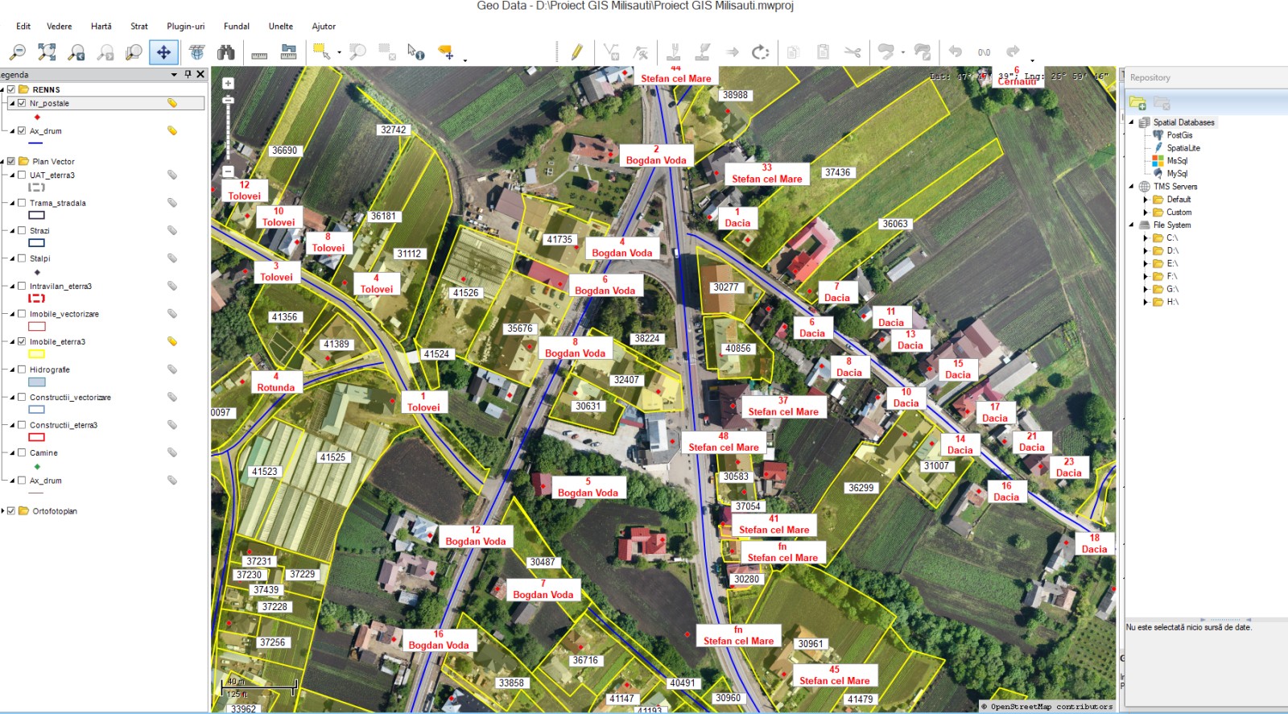The height and width of the screenshot is (714, 1288).
Task: Choose the identify feature tool
Action: coord(415,52)
